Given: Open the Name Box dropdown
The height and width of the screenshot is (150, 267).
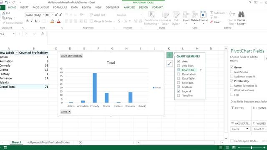Looking at the screenshot, I should coord(14,34).
